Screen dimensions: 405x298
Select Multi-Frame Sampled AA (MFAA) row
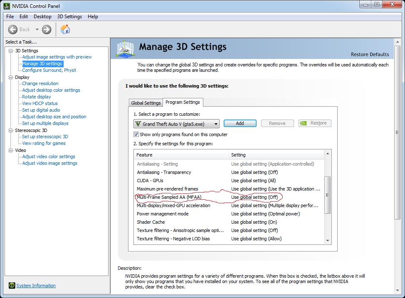229,197
